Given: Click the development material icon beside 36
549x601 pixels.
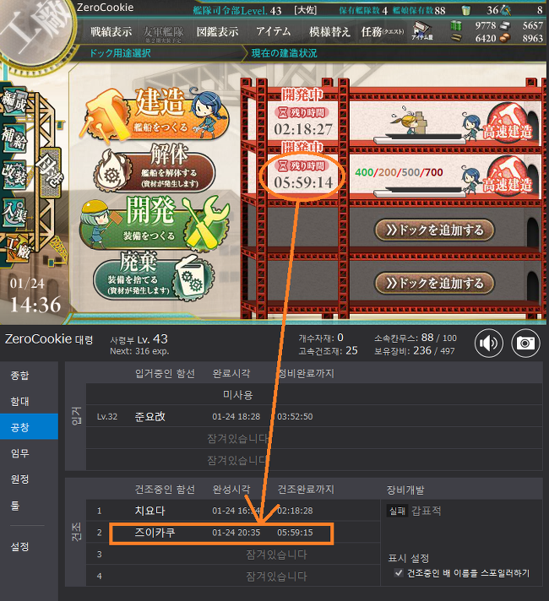Looking at the screenshot, I should click(506, 10).
